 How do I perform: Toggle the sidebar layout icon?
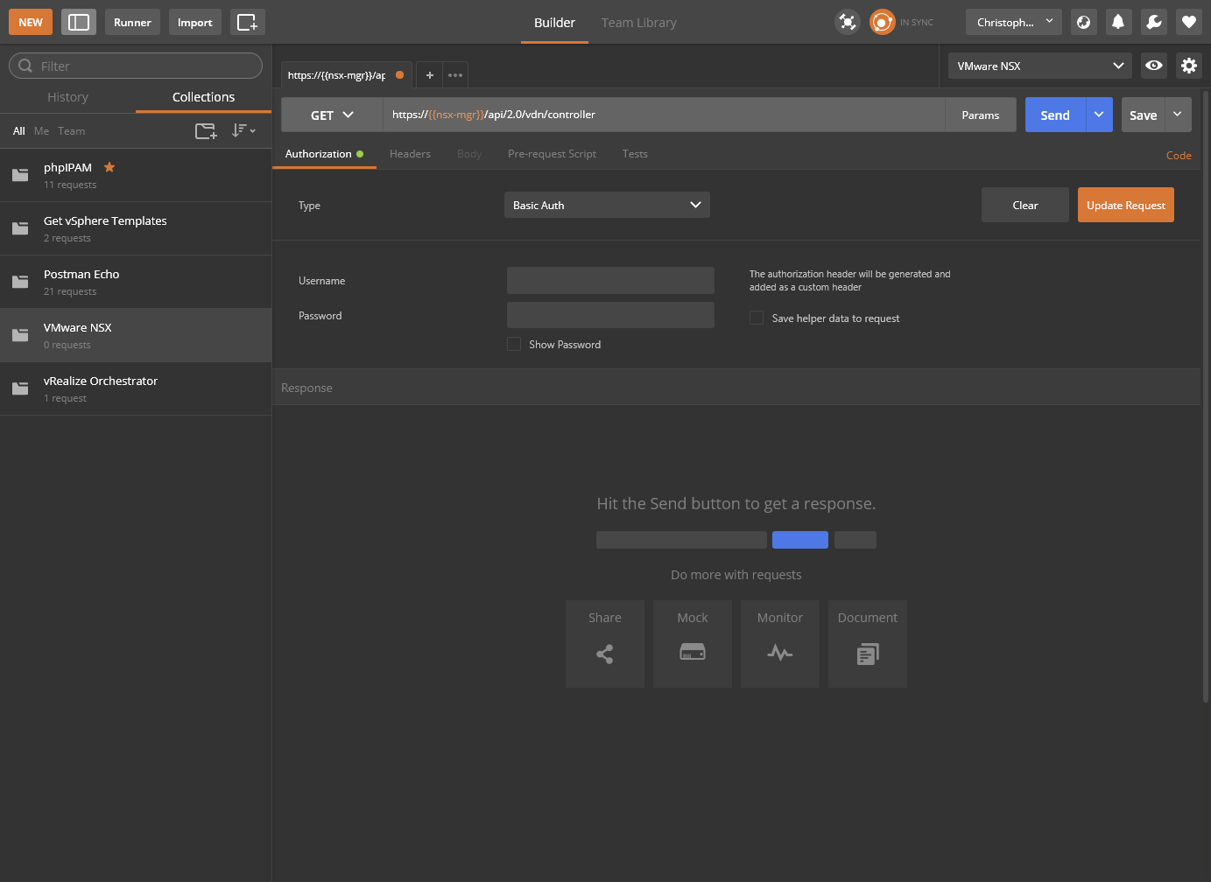[79, 23]
